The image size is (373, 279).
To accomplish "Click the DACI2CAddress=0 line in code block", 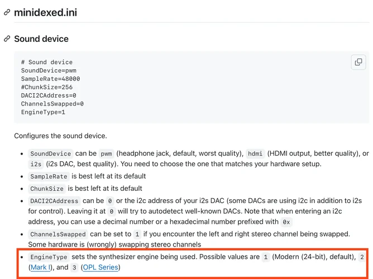I will click(49, 95).
